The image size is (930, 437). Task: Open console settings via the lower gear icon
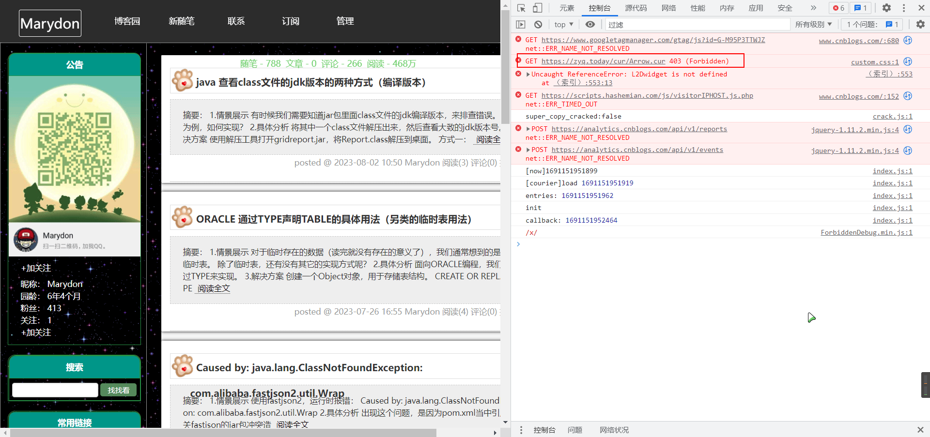pyautogui.click(x=920, y=24)
